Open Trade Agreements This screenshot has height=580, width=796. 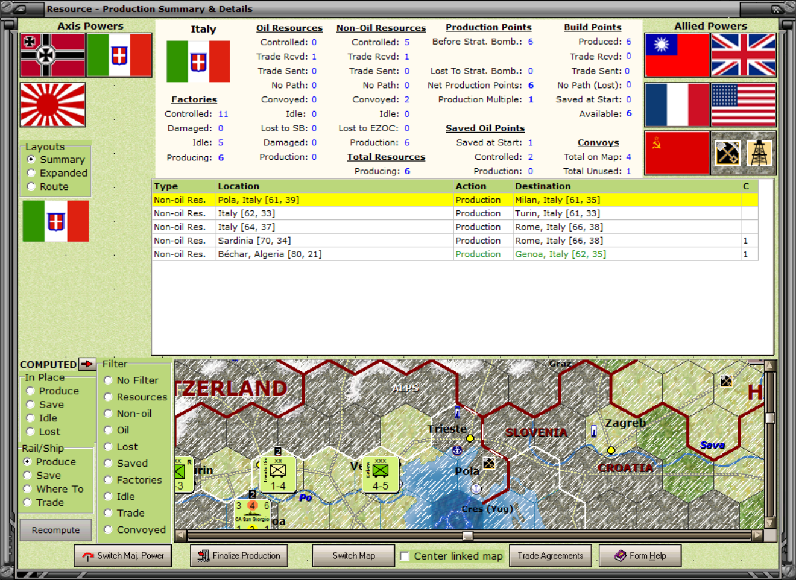click(551, 556)
